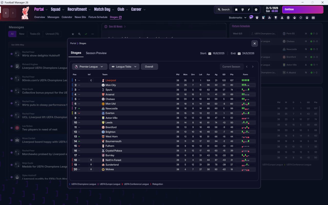Open the League Table view dropdown
Viewport: 328px width, 205px height.
(124, 67)
